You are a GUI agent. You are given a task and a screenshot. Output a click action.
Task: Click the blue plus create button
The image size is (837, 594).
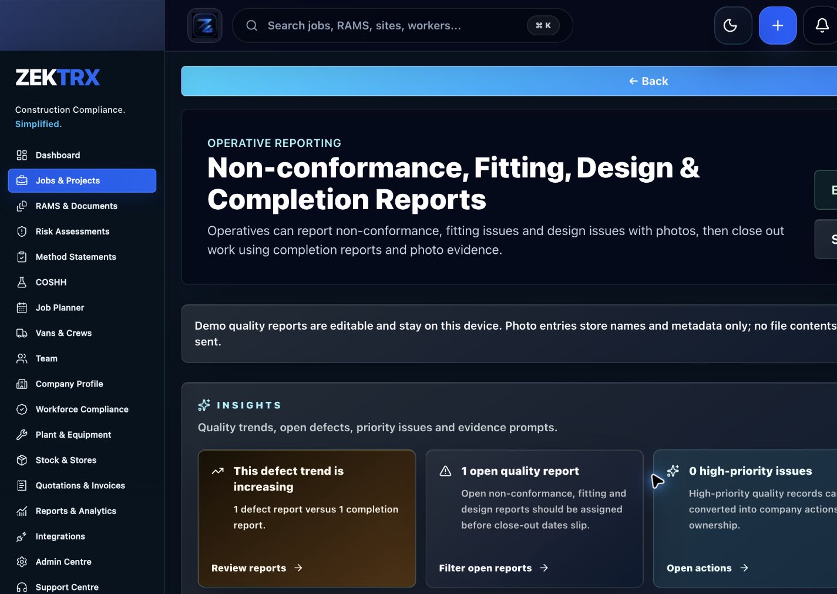[x=778, y=25]
